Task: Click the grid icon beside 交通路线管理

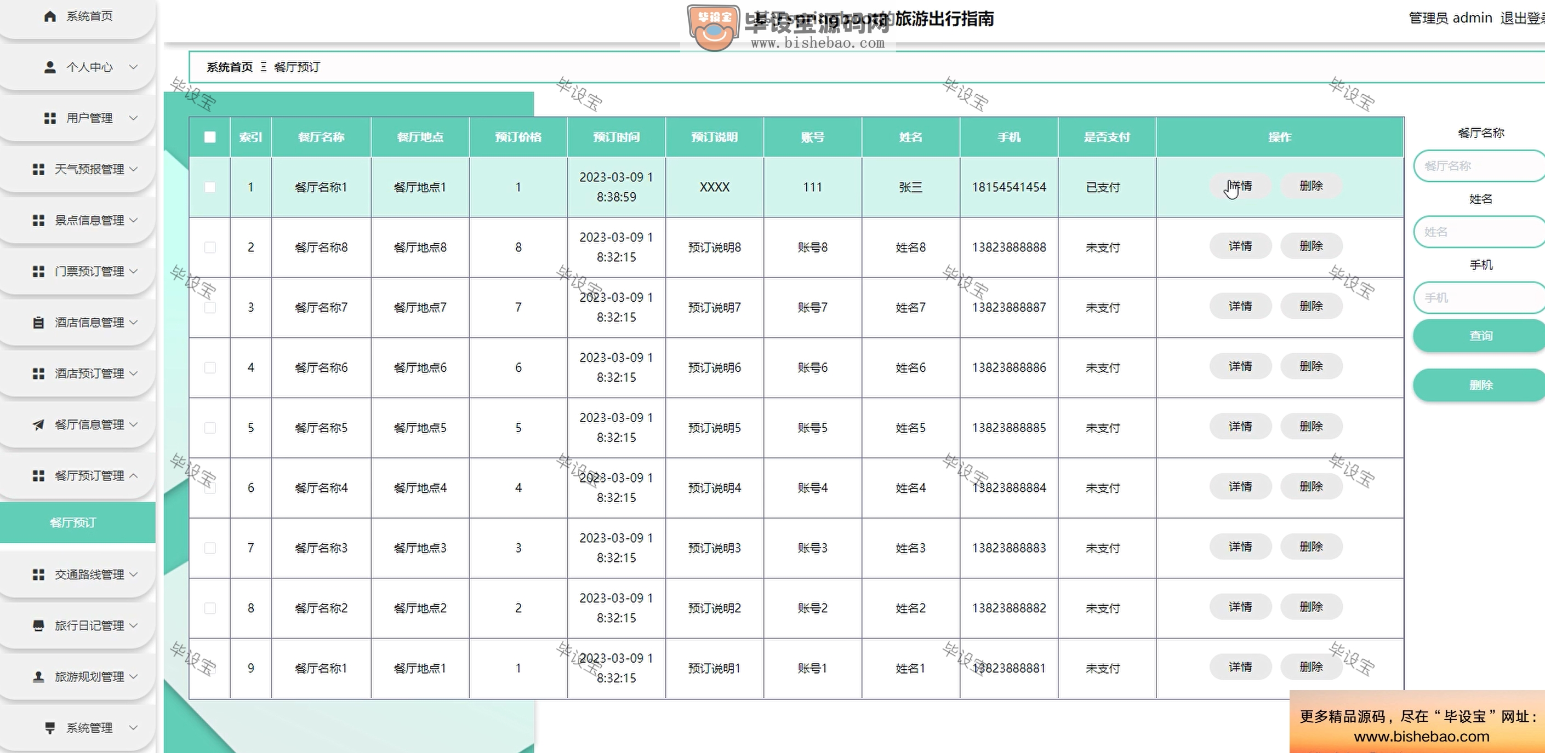Action: pyautogui.click(x=38, y=574)
